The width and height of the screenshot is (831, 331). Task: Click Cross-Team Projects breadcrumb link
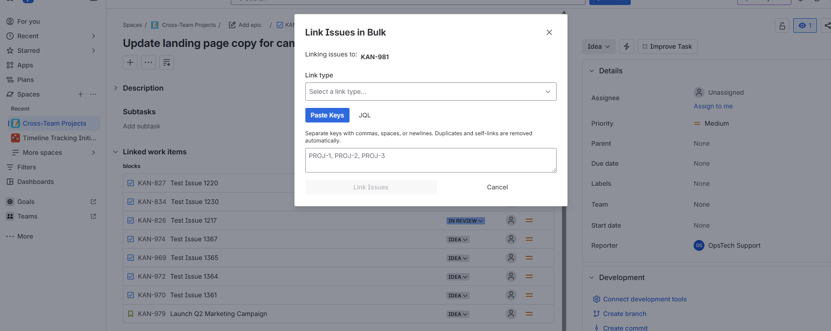pyautogui.click(x=189, y=25)
